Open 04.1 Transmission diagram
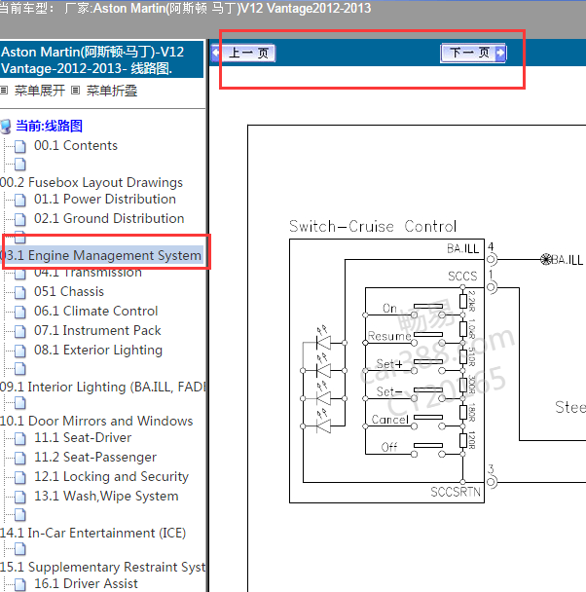 pyautogui.click(x=88, y=272)
